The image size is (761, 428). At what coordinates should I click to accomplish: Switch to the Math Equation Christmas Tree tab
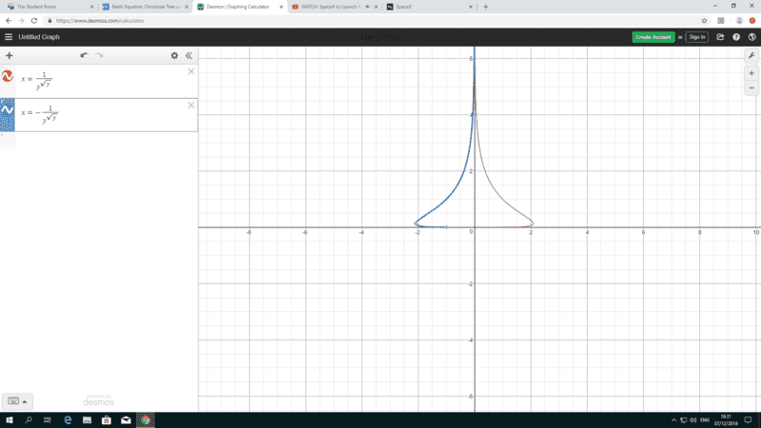[143, 6]
